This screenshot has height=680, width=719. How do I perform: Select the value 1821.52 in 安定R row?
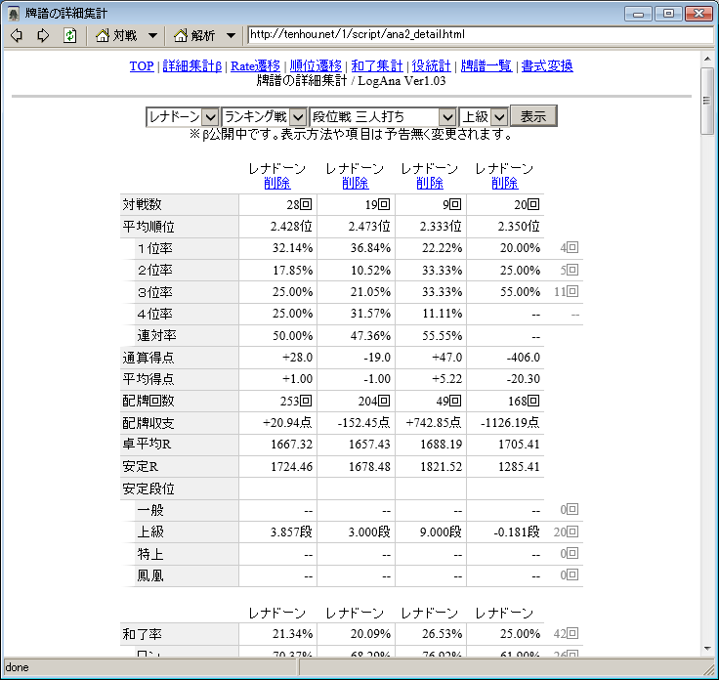point(442,467)
